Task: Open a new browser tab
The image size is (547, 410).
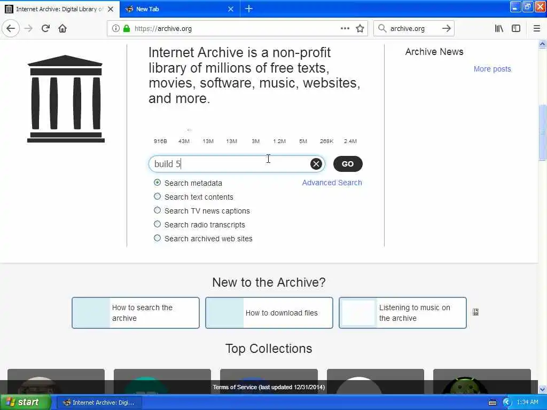Action: tap(249, 9)
